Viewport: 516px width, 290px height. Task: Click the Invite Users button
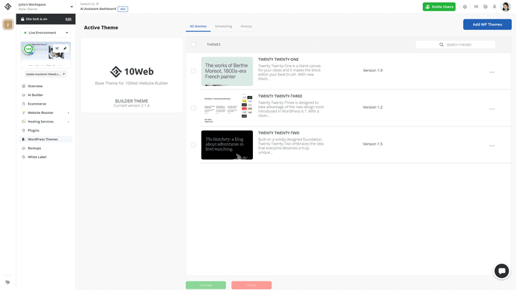point(439,6)
